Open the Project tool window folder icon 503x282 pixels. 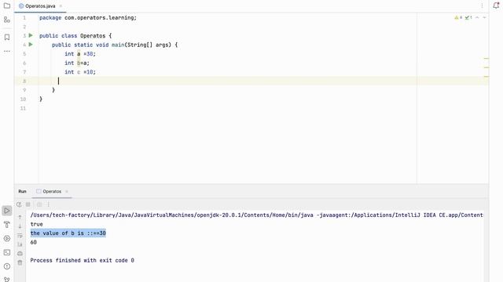point(7,5)
